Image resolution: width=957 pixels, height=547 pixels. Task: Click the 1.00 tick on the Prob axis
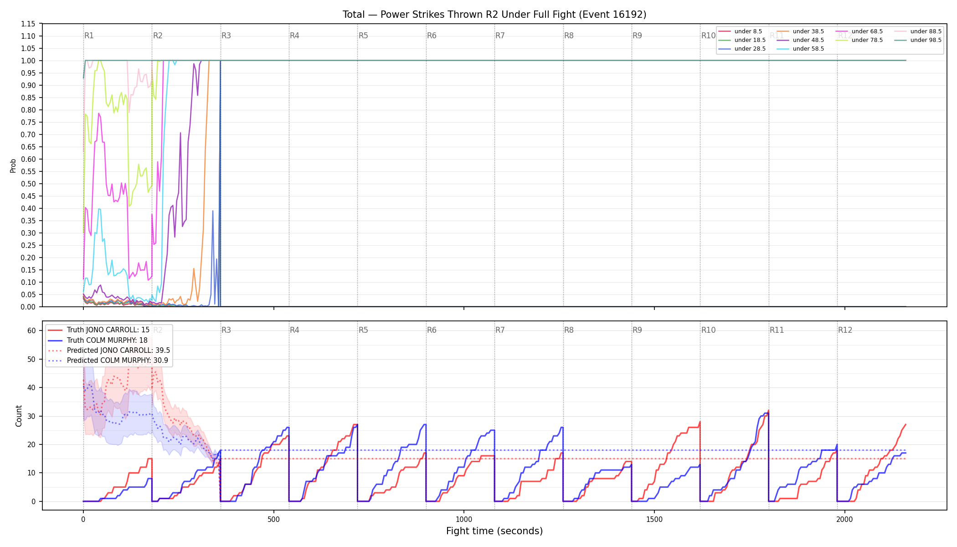pyautogui.click(x=28, y=61)
